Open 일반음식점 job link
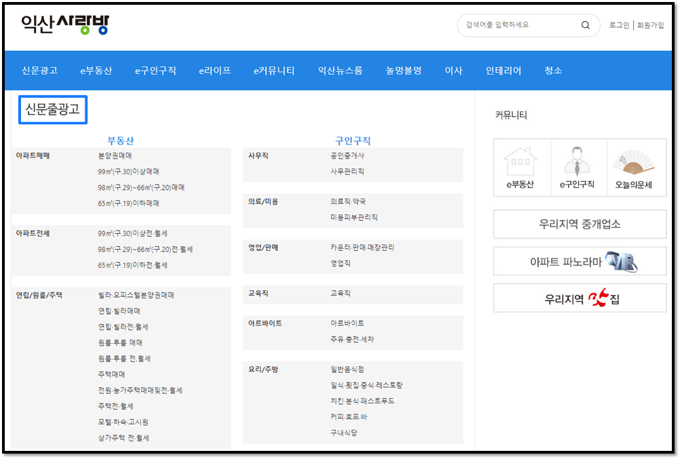The width and height of the screenshot is (680, 459). coord(347,370)
